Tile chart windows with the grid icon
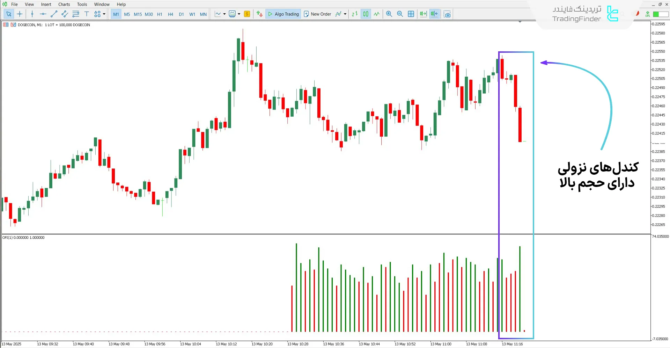 (x=411, y=14)
